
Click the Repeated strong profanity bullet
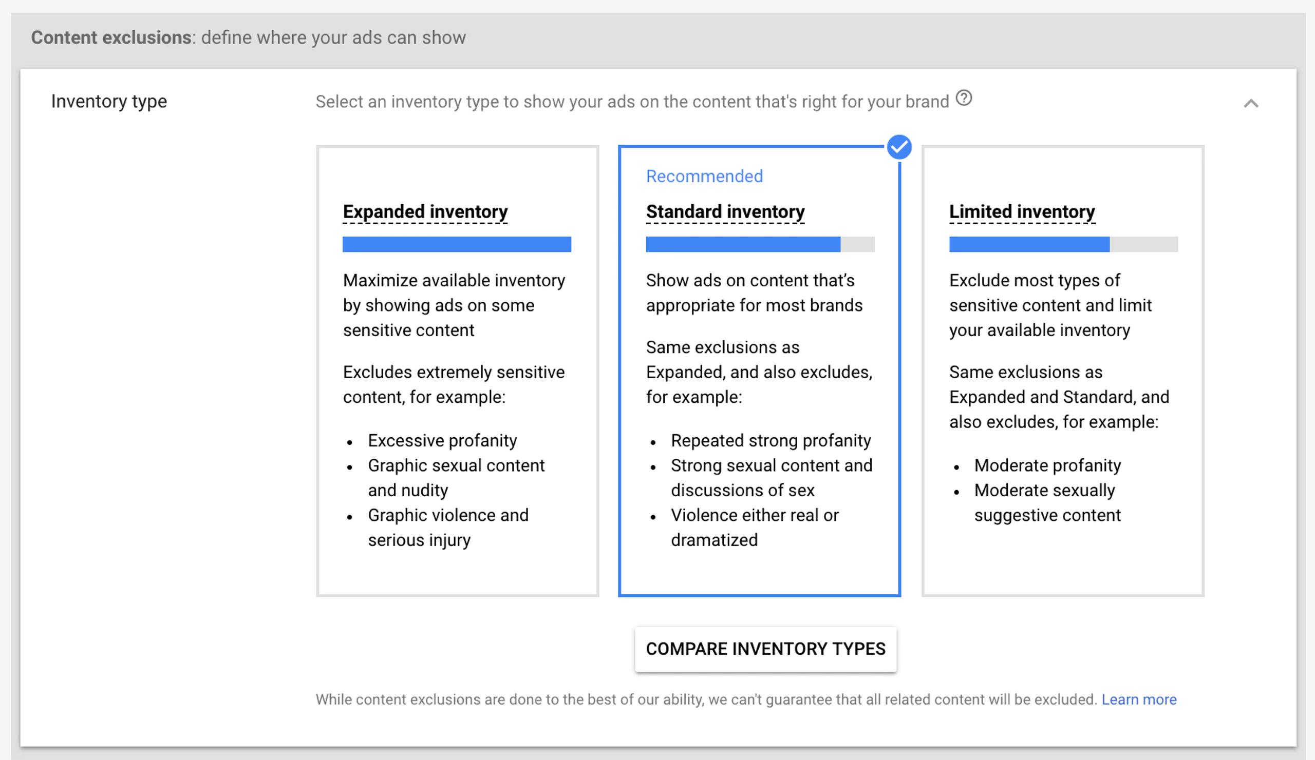tap(770, 440)
